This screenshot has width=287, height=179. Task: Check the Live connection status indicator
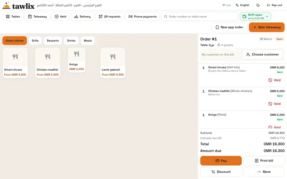[x=226, y=5]
